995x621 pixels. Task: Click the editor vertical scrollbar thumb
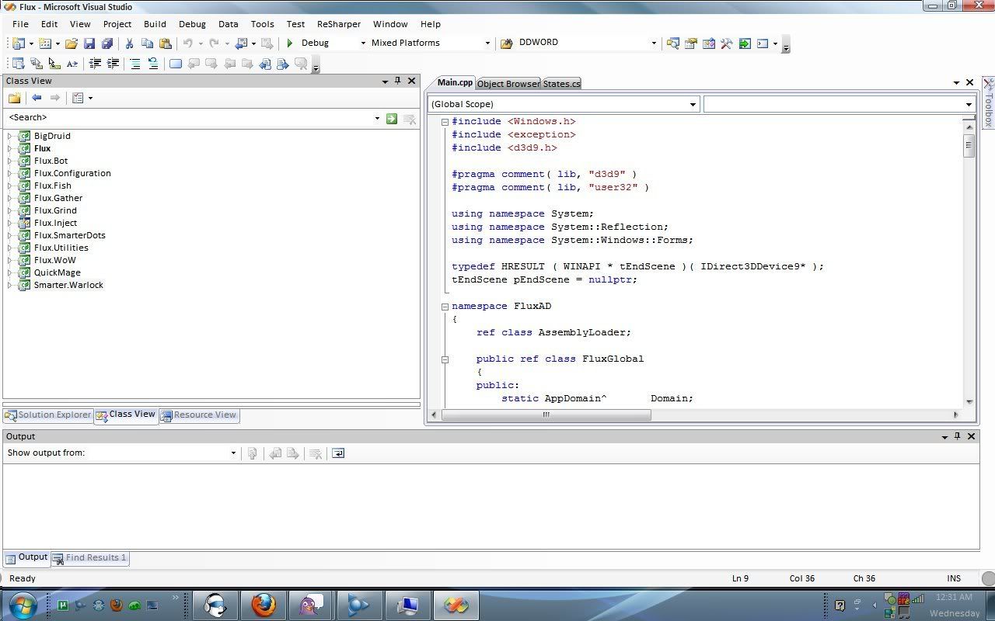tap(969, 145)
